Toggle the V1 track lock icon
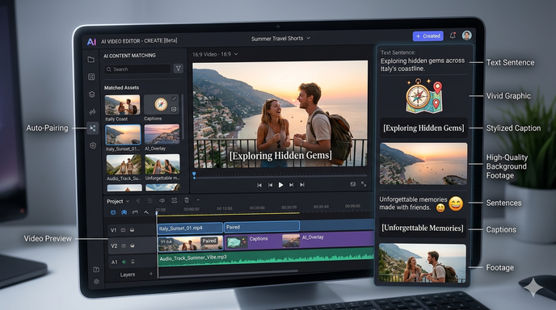This screenshot has height=310, width=556. 123,230
